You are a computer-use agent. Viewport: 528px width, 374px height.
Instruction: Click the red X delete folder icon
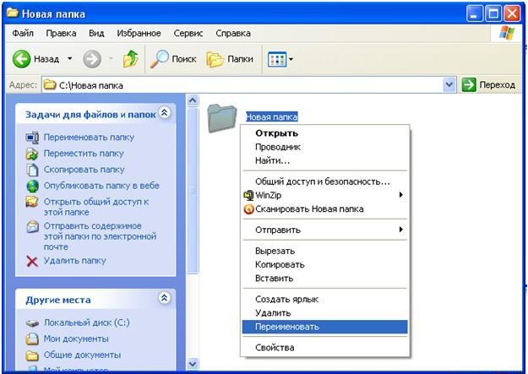pyautogui.click(x=32, y=261)
